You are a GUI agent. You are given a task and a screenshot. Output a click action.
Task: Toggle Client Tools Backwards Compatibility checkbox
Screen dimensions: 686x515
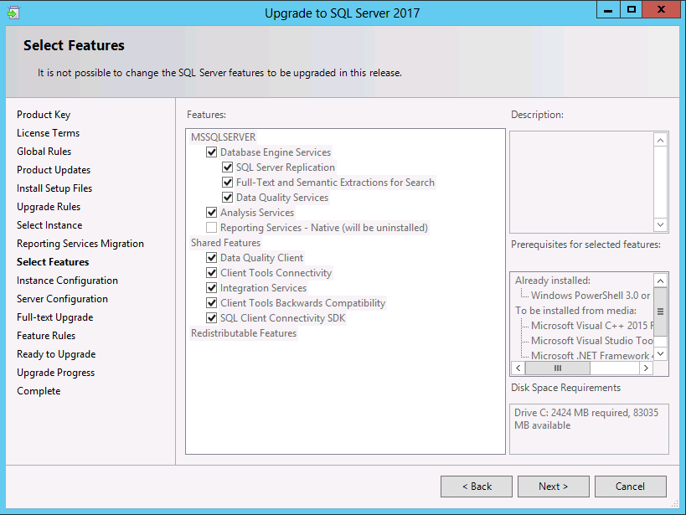coord(212,303)
